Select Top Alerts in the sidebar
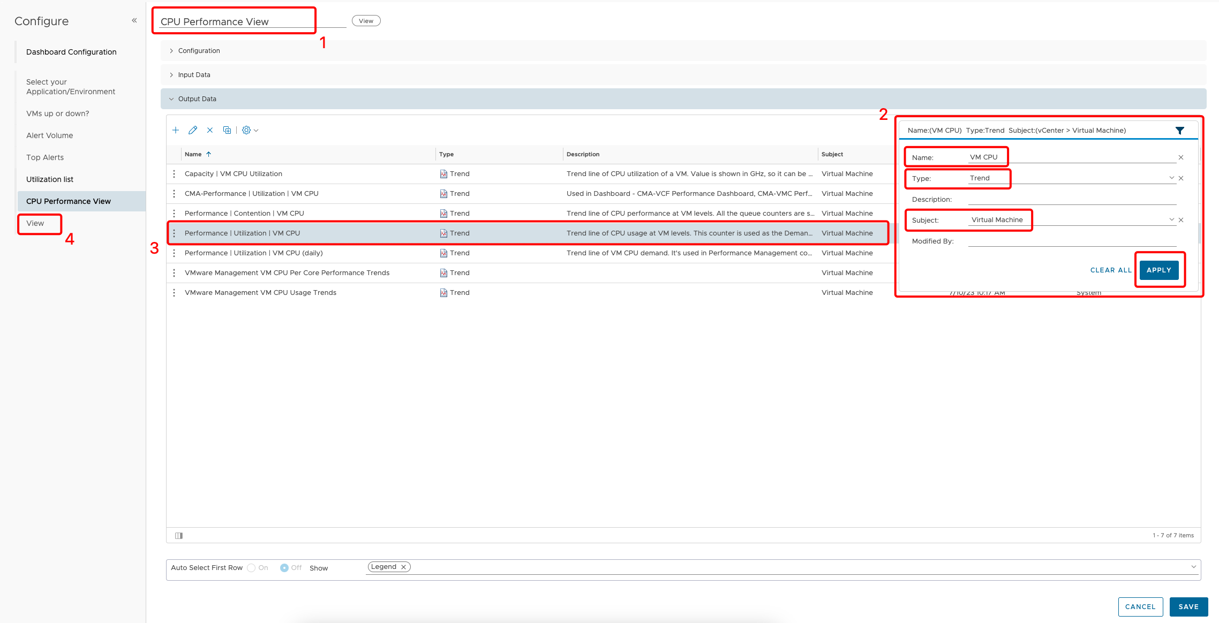The image size is (1219, 623). (x=45, y=157)
